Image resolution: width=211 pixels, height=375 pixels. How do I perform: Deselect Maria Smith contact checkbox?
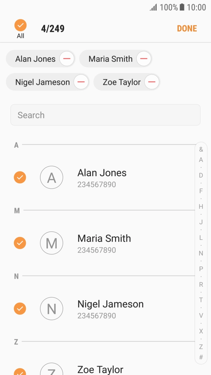(x=20, y=243)
